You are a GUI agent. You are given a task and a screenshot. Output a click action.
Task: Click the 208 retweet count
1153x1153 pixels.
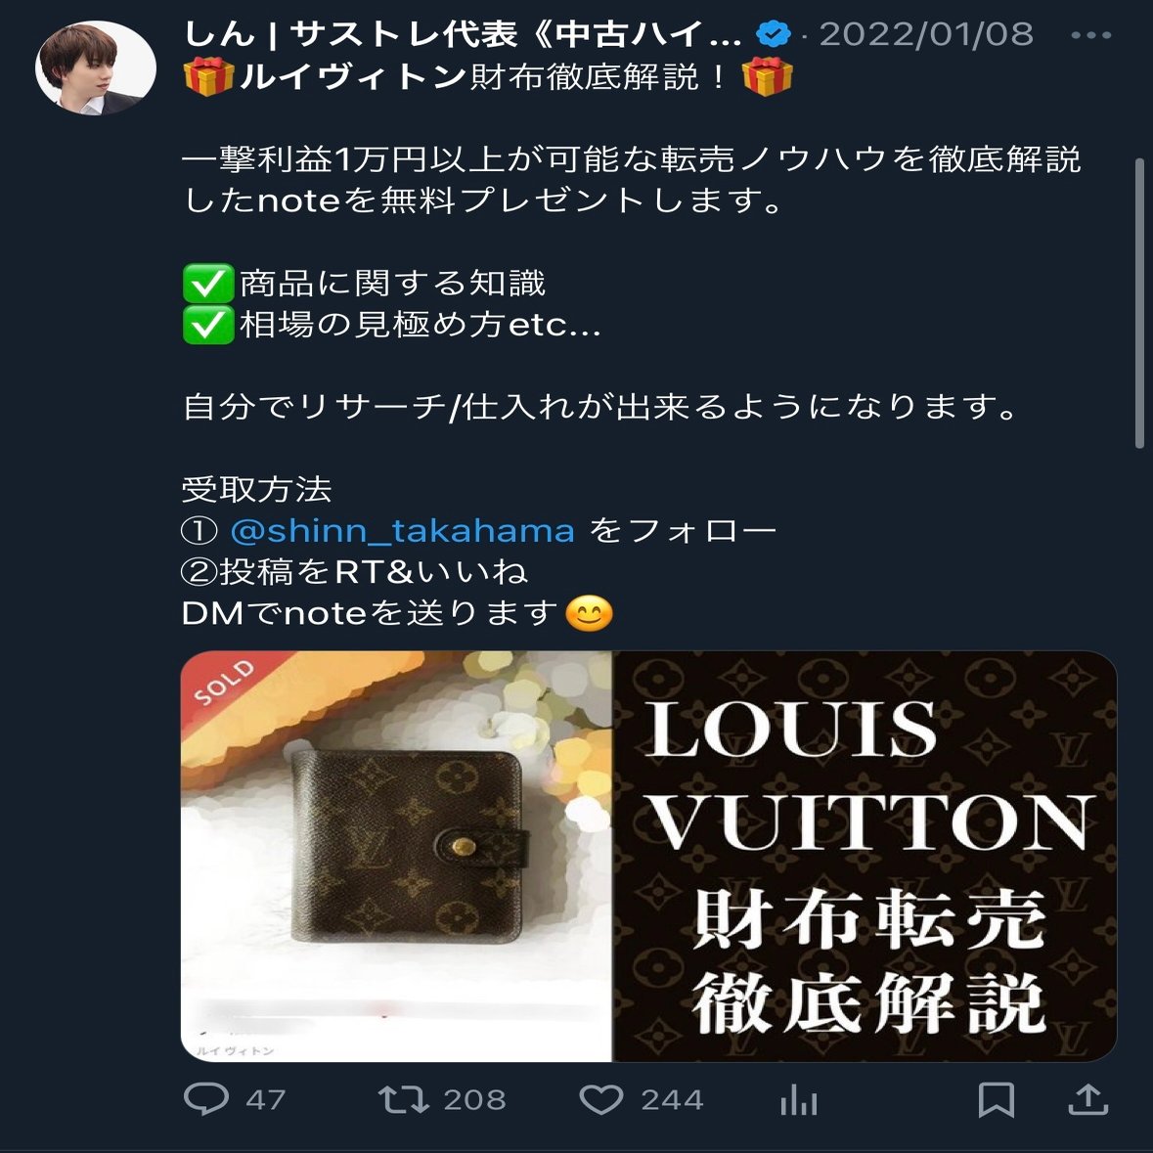click(x=474, y=1100)
